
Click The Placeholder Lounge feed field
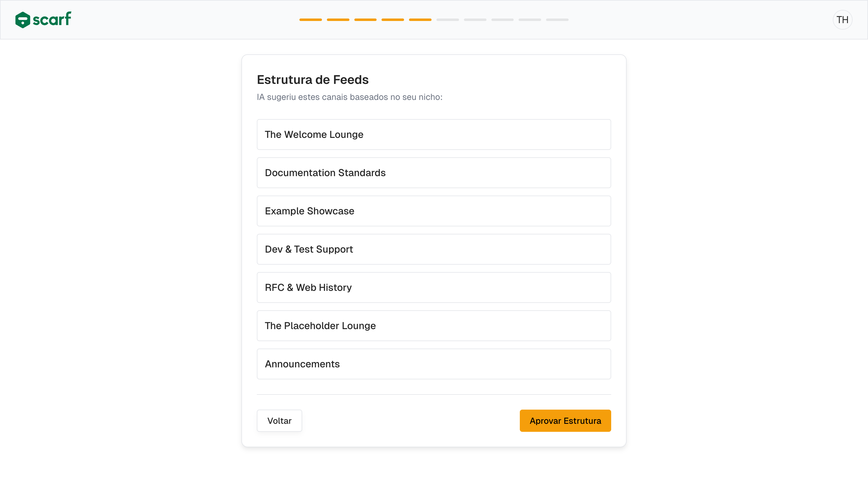pos(434,326)
